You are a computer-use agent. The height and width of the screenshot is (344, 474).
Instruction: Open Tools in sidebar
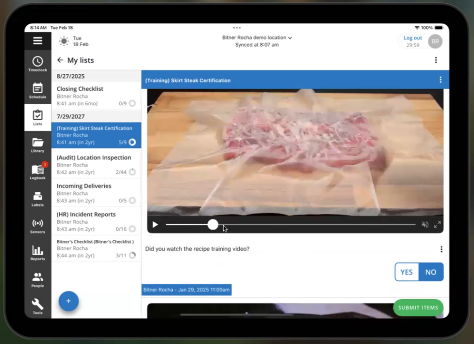[x=37, y=307]
